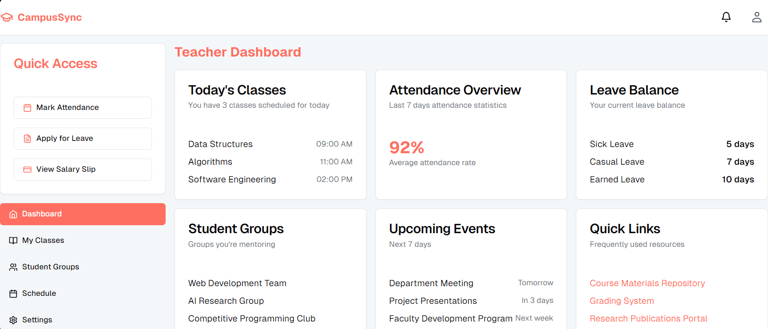
Task: Open Schedule from the sidebar menu
Action: [x=39, y=294]
